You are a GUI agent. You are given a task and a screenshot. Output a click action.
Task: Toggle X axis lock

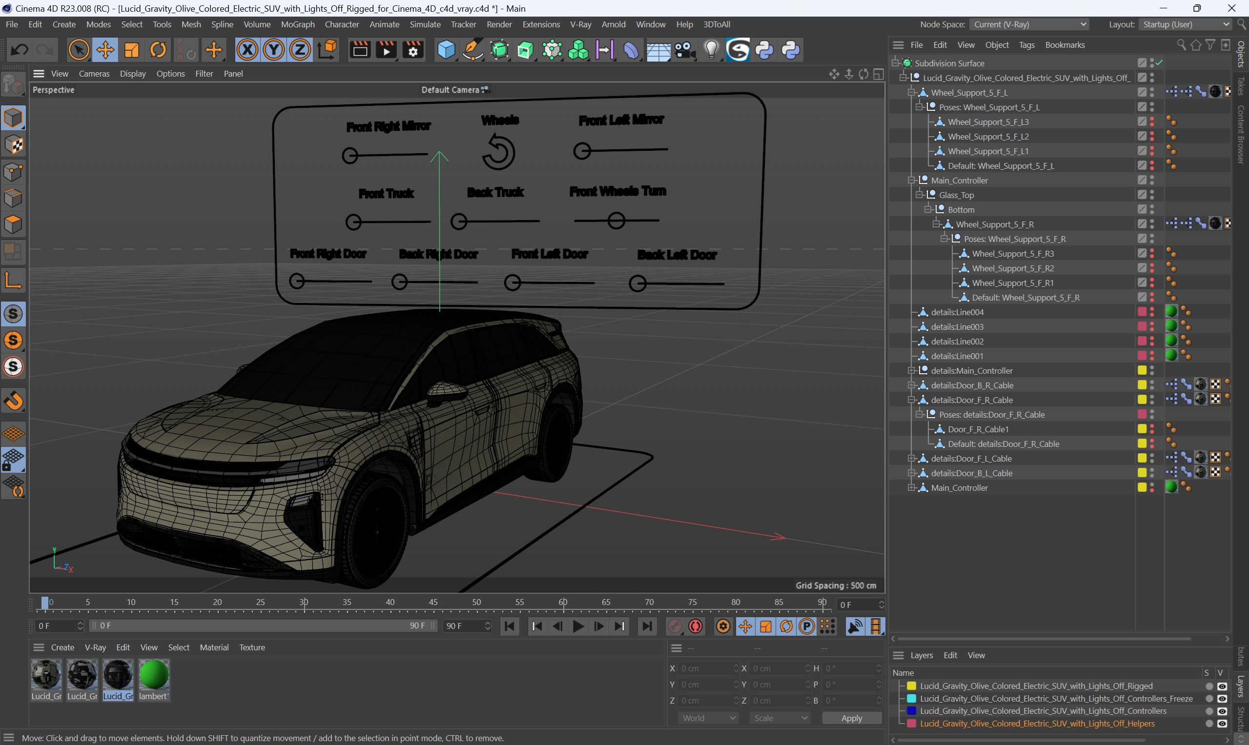click(x=247, y=50)
